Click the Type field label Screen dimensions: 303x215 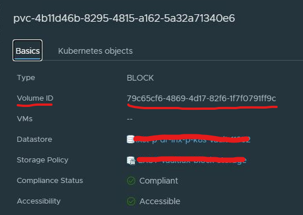[x=26, y=78]
